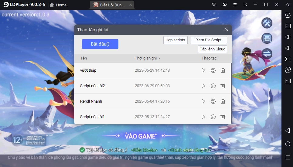Play the "vượt tháp" script
Image resolution: width=293 pixels, height=167 pixels.
tap(203, 70)
